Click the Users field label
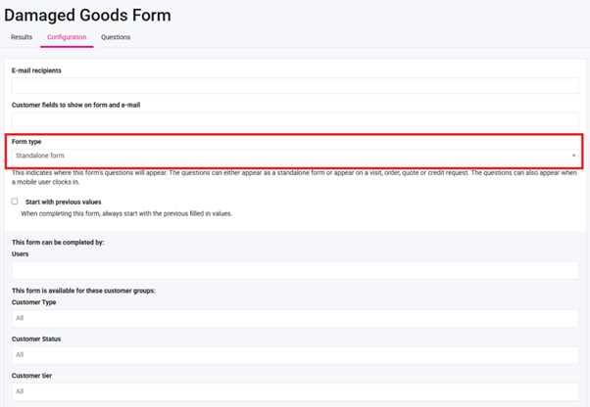This screenshot has width=590, height=407. 20,253
